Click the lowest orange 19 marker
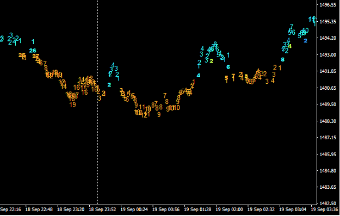Screen dimensions: 340x216 [73, 104]
